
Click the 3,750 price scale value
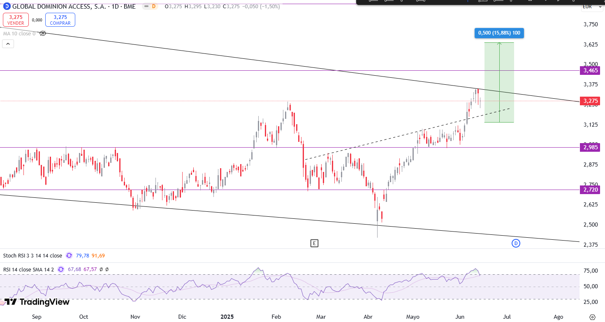[591, 24]
